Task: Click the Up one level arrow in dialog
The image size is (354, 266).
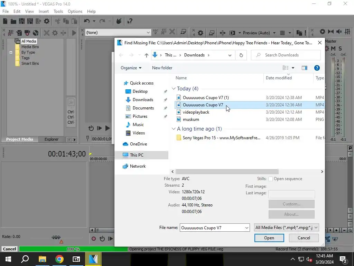Action: tap(146, 55)
